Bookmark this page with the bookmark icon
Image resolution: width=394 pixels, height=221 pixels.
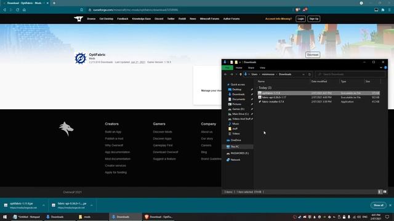(x=82, y=10)
